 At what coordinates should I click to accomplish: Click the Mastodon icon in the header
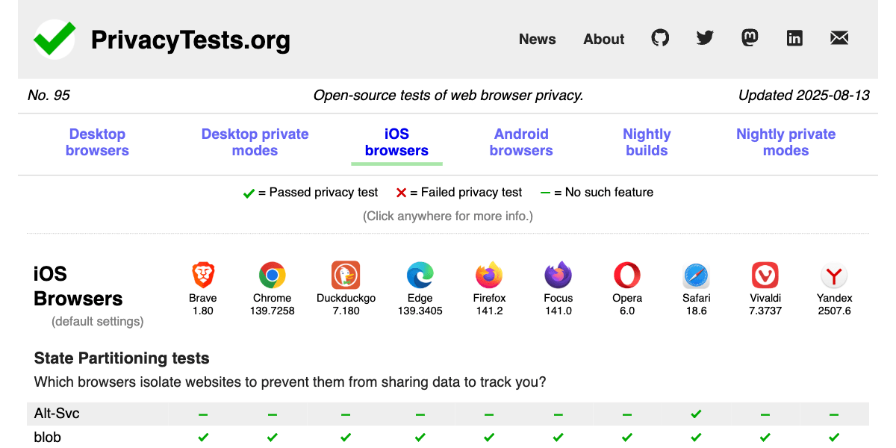pos(750,38)
